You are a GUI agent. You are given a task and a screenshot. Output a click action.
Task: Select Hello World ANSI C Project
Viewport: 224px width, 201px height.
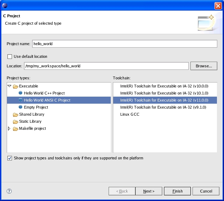click(47, 100)
